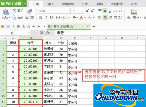The image size is (146, 107).
Task: Click the distributed alignment icon
Action: click(x=120, y=18)
